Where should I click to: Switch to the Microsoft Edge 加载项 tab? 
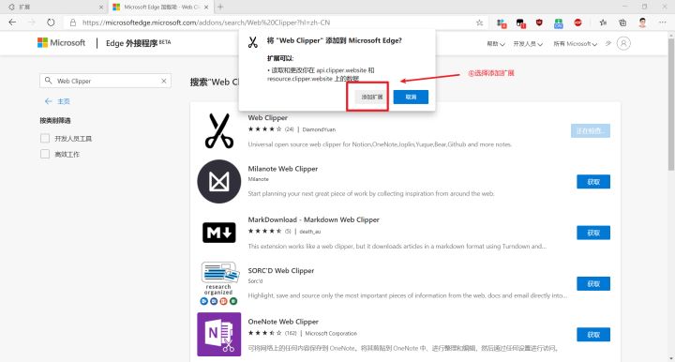click(x=159, y=7)
